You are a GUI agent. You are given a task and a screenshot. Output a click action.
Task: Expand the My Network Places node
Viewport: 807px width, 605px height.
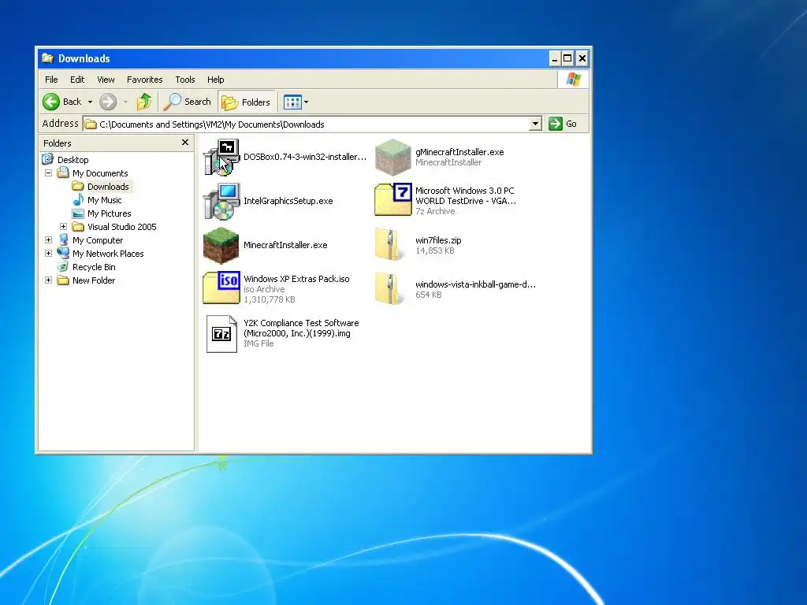tap(48, 253)
